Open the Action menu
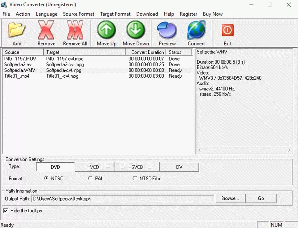This screenshot has height=228, width=298. pos(23,14)
